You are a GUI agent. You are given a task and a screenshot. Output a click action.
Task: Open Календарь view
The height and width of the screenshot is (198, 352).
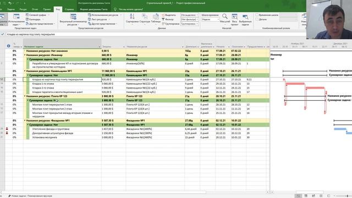(34, 19)
